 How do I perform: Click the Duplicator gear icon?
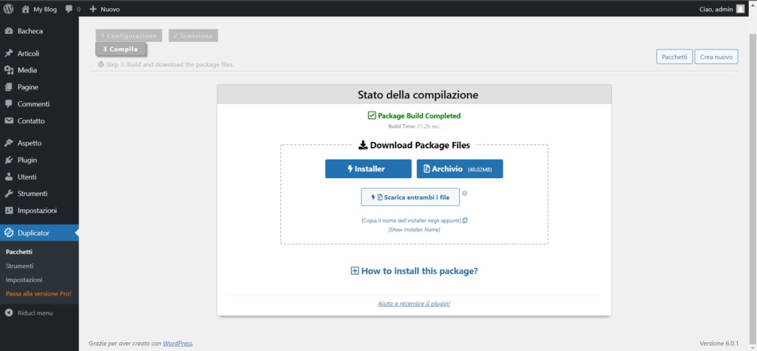tap(9, 234)
